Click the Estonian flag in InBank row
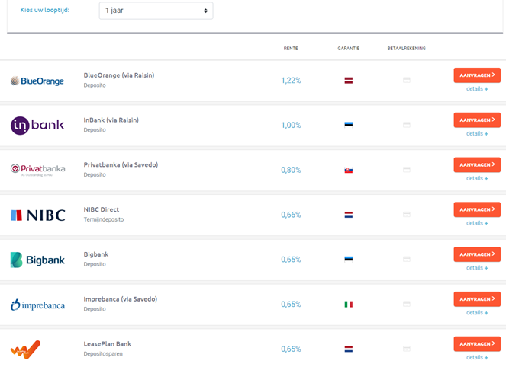 [x=349, y=125]
